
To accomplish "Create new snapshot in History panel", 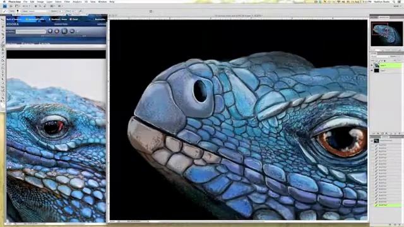I will (395, 224).
